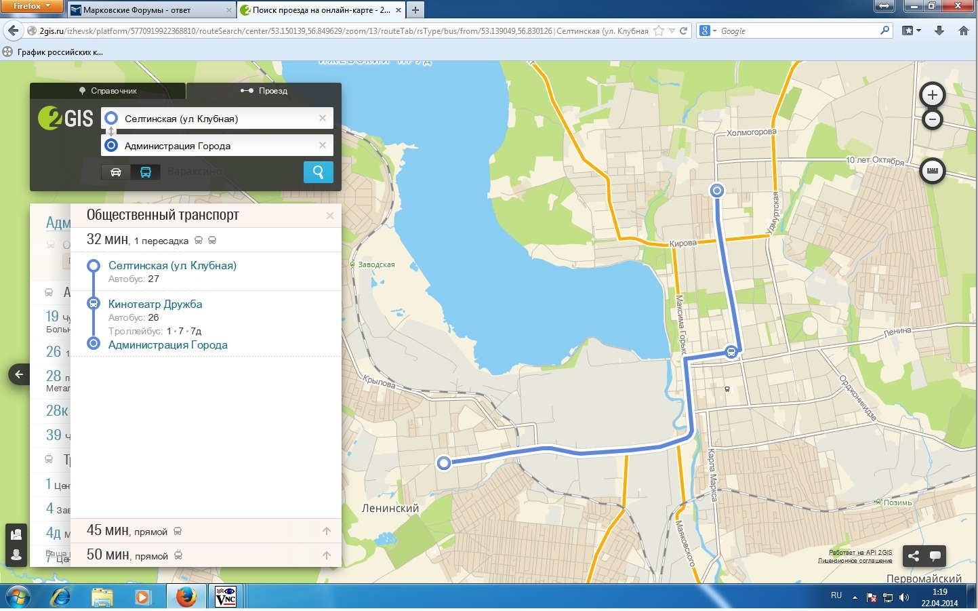Select the Проезд tab
978x611 pixels.
click(x=264, y=91)
